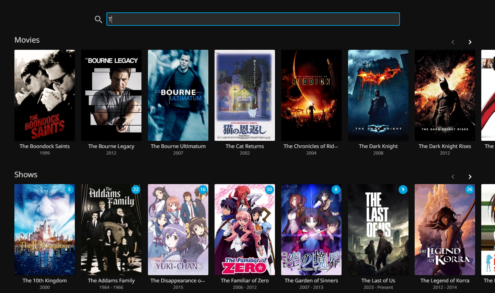Open The Last of Us show poster
Screen dimensions: 495x293
pos(378,229)
